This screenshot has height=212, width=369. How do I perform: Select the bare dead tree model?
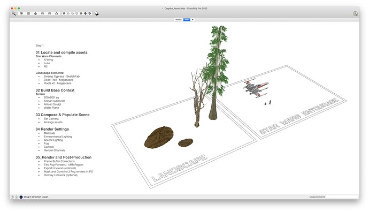pos(198,99)
